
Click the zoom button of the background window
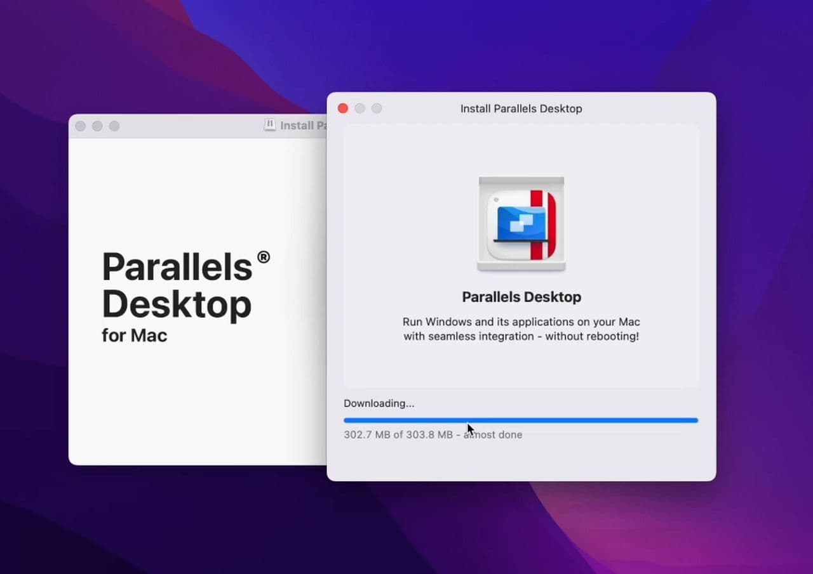tap(114, 126)
